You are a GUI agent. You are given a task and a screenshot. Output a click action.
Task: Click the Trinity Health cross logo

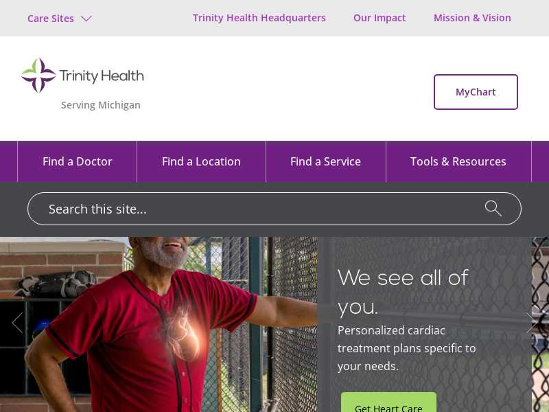point(38,76)
